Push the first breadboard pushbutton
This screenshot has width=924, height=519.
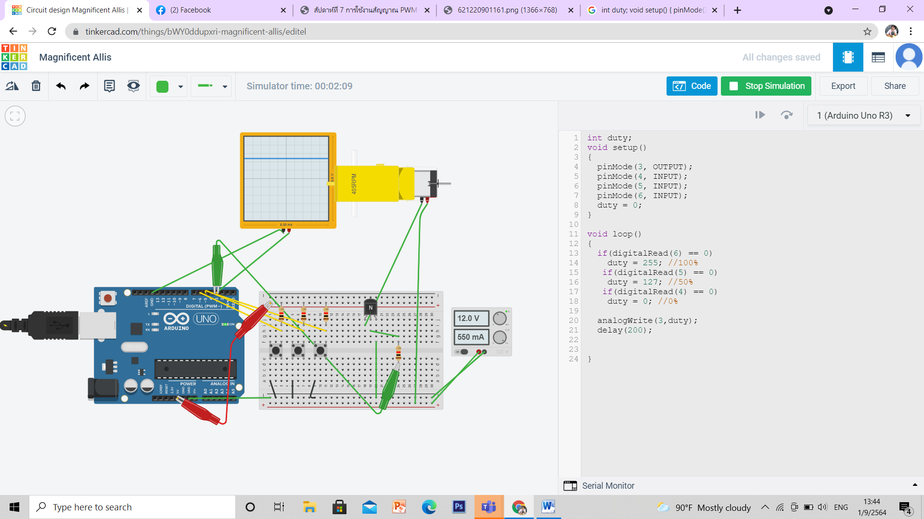276,350
